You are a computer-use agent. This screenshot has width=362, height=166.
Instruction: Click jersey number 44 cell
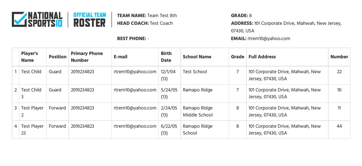(x=339, y=130)
